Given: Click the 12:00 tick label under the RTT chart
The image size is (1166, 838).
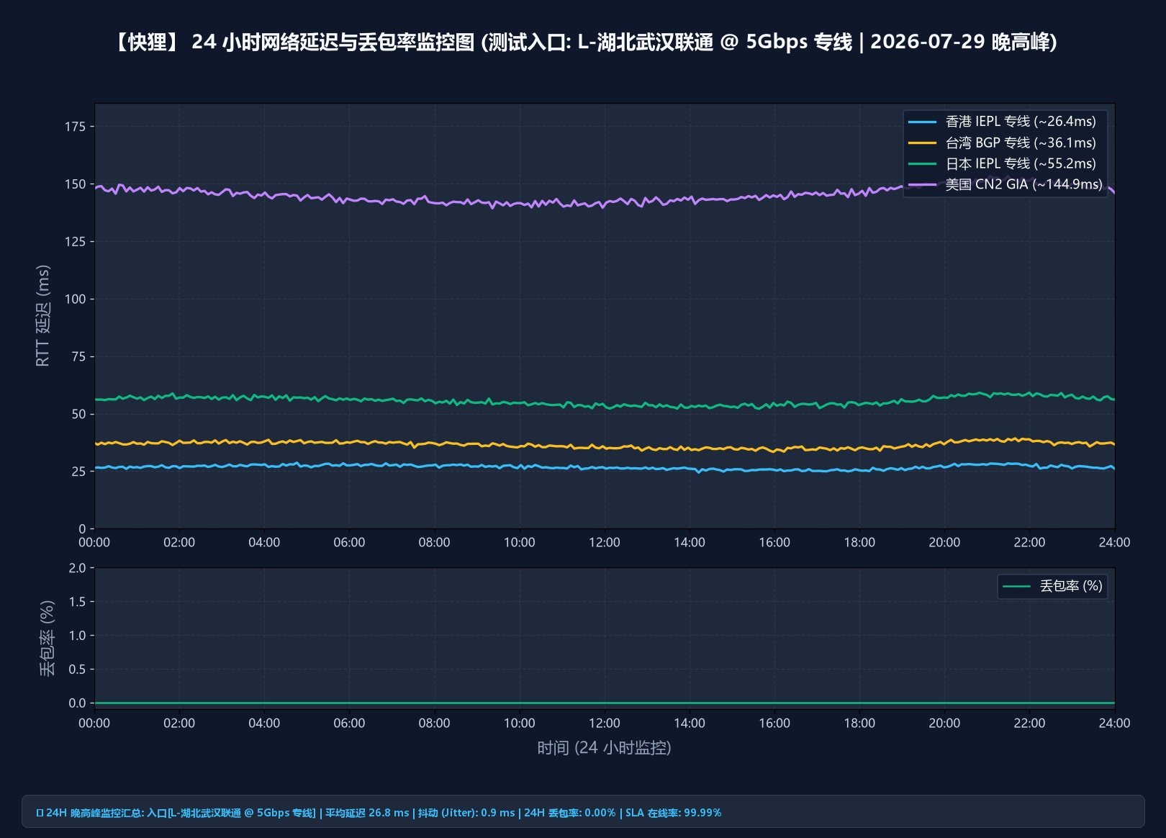Looking at the screenshot, I should pos(605,543).
